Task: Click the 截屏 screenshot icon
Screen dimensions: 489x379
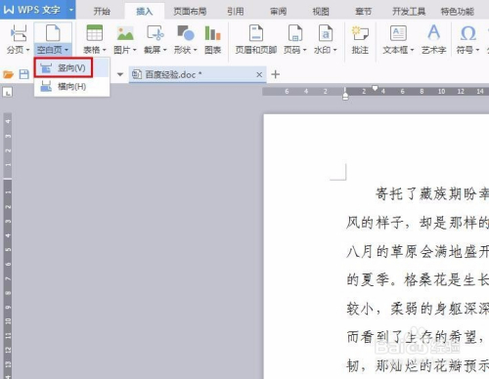Action: pyautogui.click(x=156, y=33)
